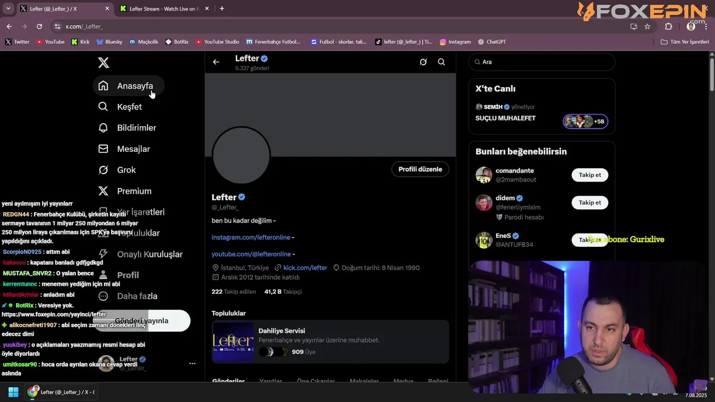Search within Lefter's profile icon
Image resolution: width=715 pixels, height=402 pixels.
point(441,62)
